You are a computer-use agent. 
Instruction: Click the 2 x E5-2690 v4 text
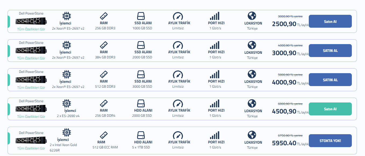pyautogui.click(x=68, y=116)
